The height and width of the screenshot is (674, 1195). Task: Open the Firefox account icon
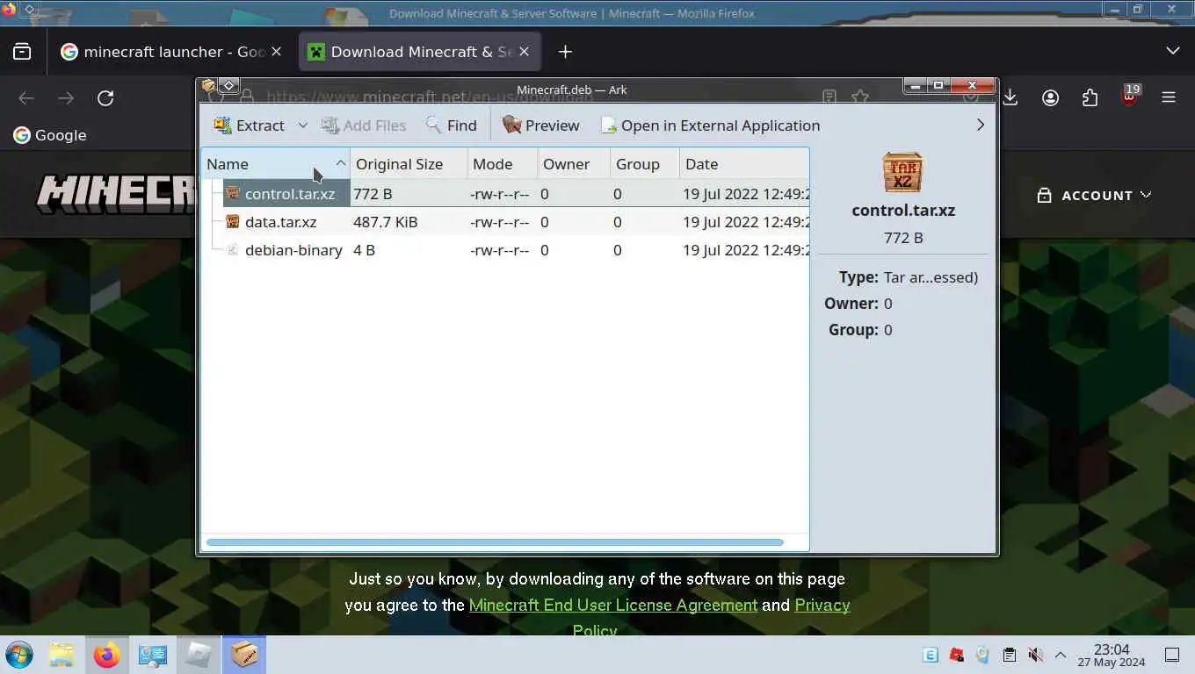(1050, 98)
